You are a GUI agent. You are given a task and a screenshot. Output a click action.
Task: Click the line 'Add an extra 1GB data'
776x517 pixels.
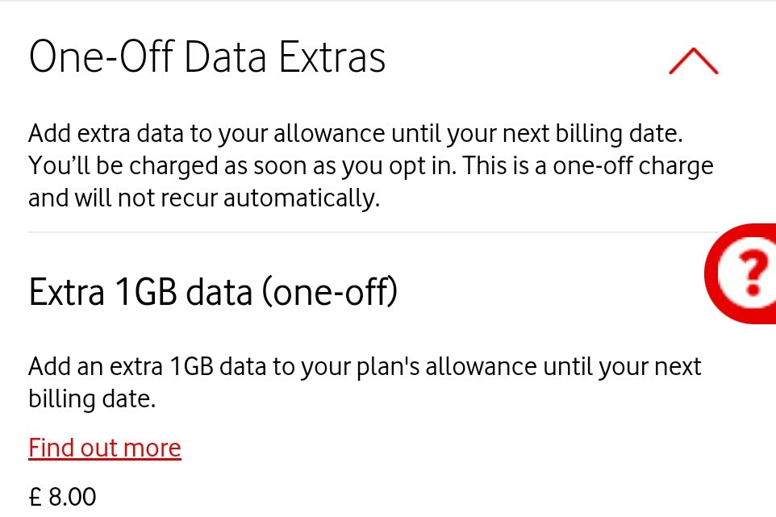(x=365, y=367)
